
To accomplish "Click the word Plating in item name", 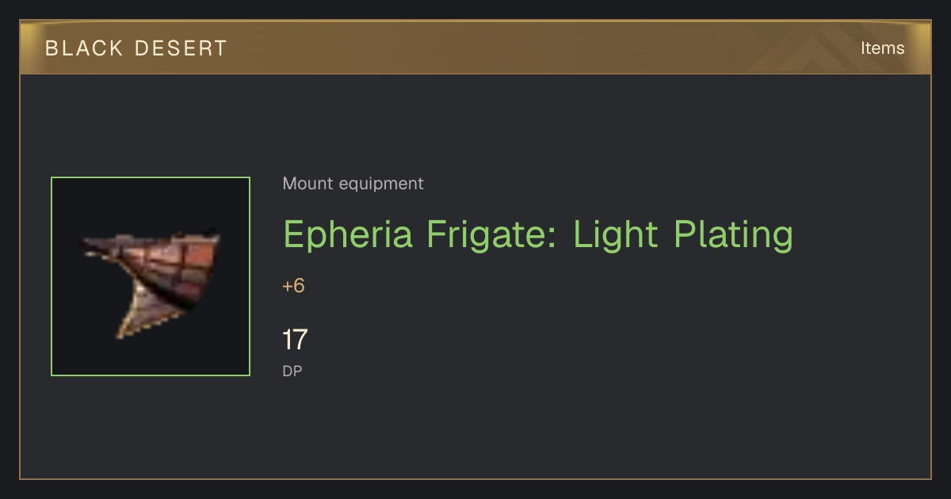I will [733, 235].
